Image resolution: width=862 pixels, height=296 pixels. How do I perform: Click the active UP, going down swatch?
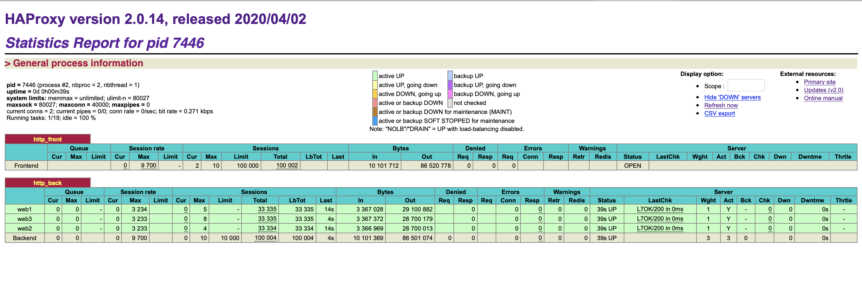pyautogui.click(x=375, y=85)
